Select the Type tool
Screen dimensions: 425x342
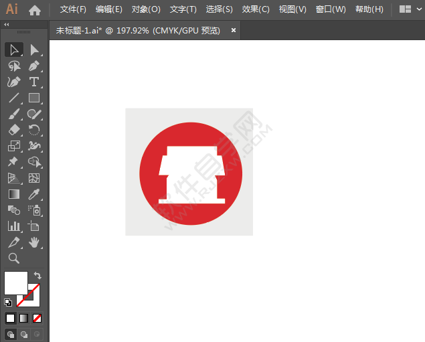[x=34, y=82]
